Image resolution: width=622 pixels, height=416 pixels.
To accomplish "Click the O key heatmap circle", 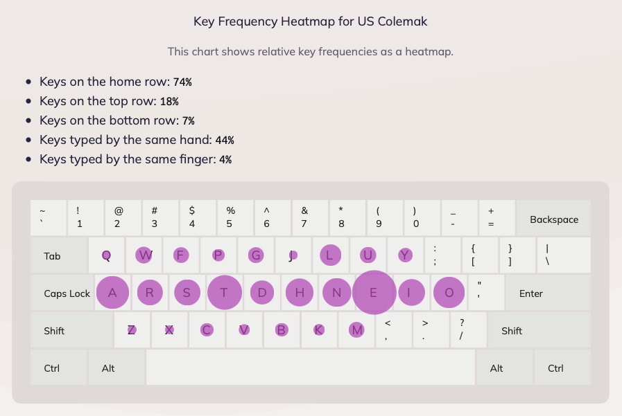I will (x=449, y=293).
